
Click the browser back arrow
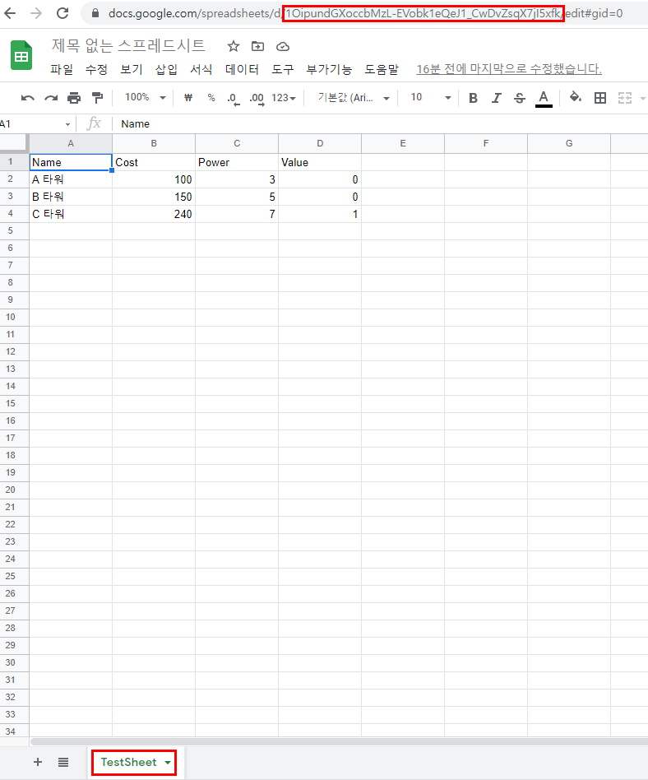point(10,13)
